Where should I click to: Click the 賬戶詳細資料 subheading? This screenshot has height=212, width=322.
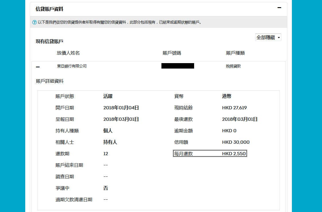pyautogui.click(x=50, y=81)
